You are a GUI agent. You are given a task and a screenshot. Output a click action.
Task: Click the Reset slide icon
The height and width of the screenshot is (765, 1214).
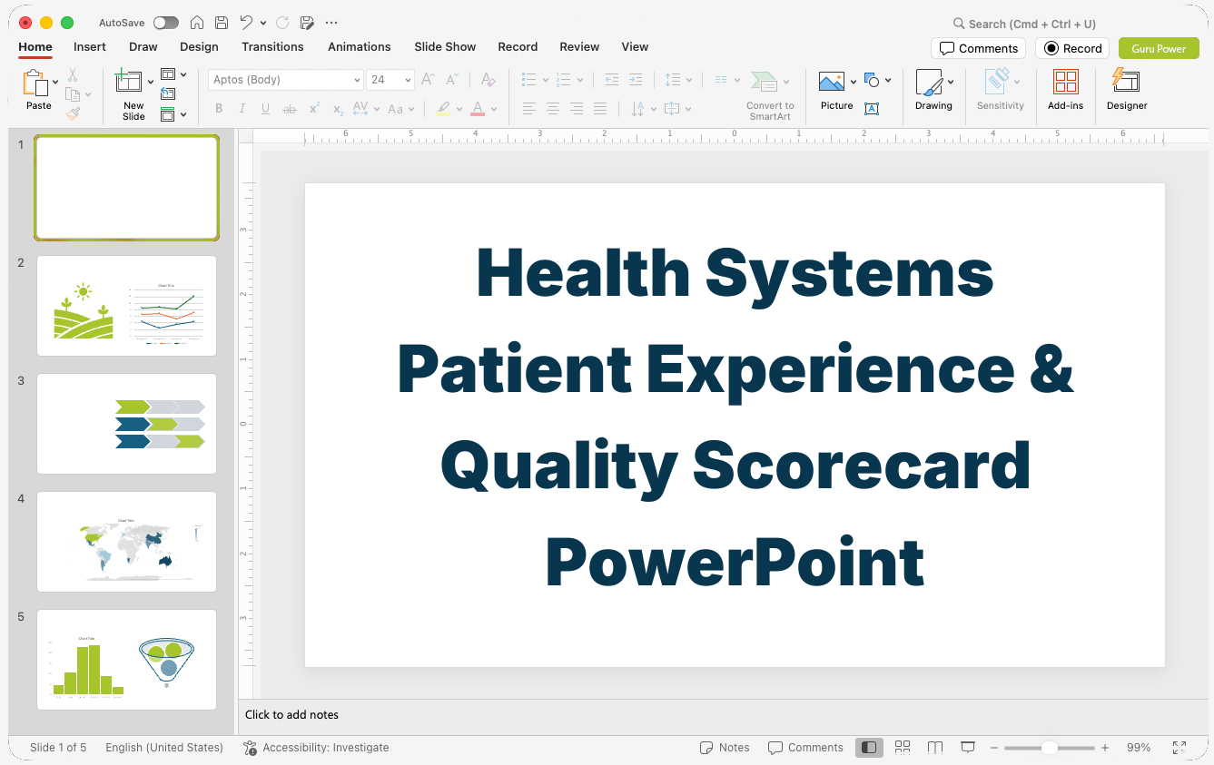tap(168, 93)
